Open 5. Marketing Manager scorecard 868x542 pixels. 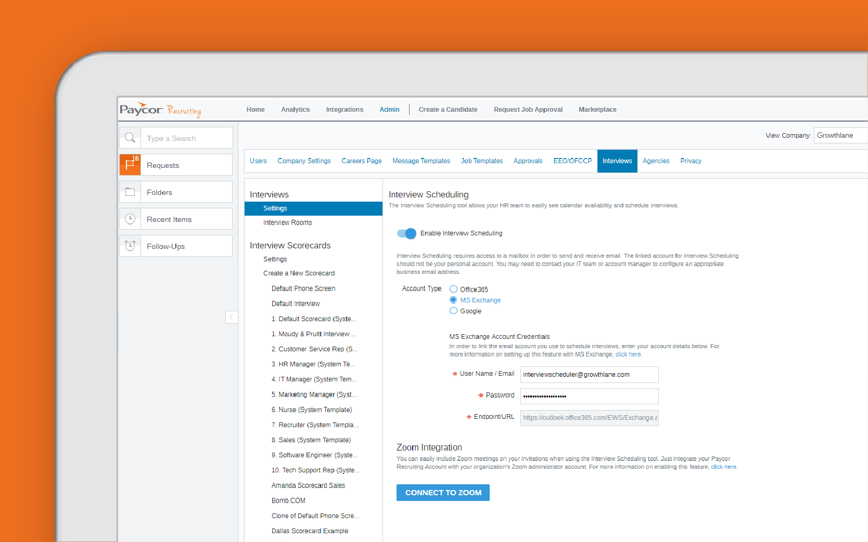pos(314,394)
